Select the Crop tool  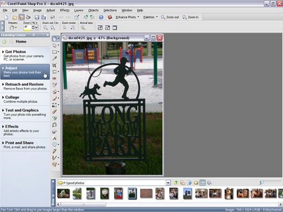pyautogui.click(x=54, y=65)
